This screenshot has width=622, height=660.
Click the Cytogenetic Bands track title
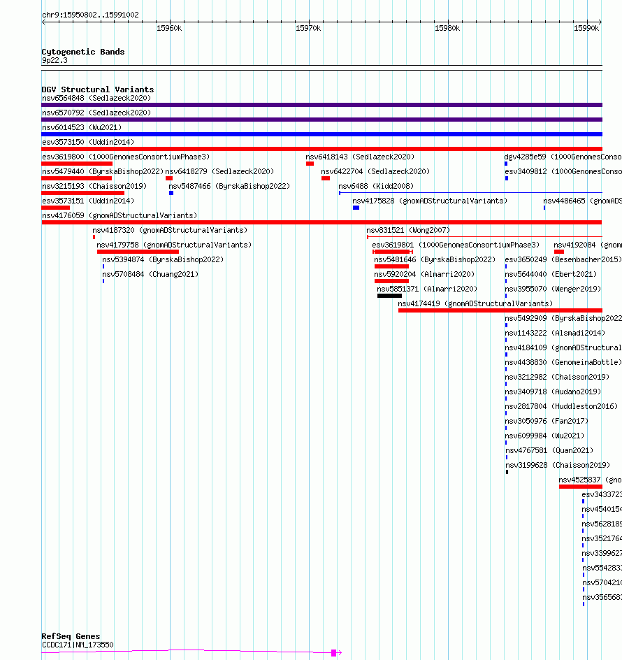pyautogui.click(x=83, y=52)
